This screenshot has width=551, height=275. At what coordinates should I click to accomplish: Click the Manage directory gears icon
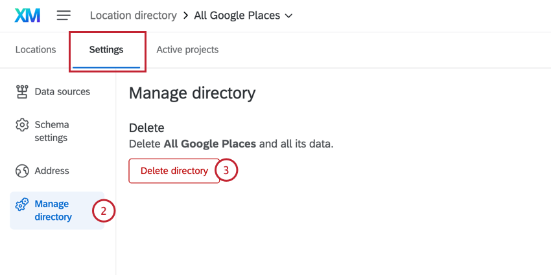point(22,204)
